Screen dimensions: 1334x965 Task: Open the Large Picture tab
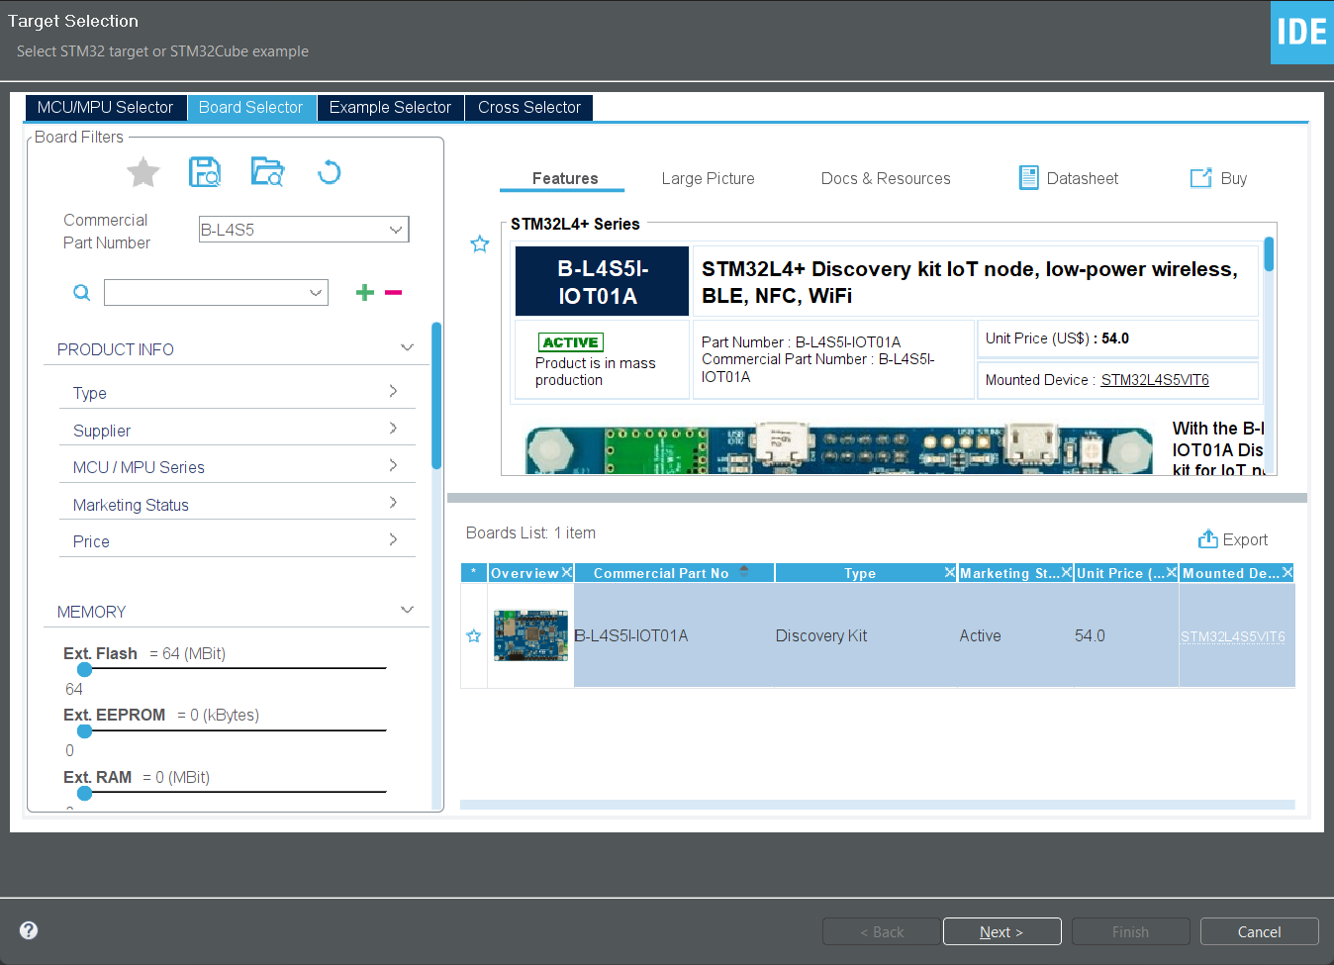pos(708,178)
